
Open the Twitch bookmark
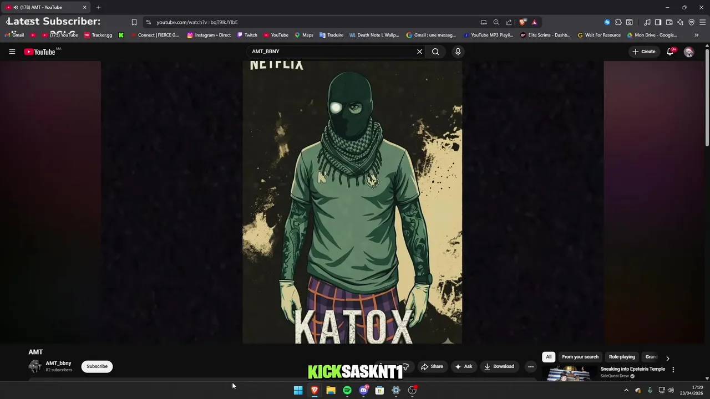247,35
